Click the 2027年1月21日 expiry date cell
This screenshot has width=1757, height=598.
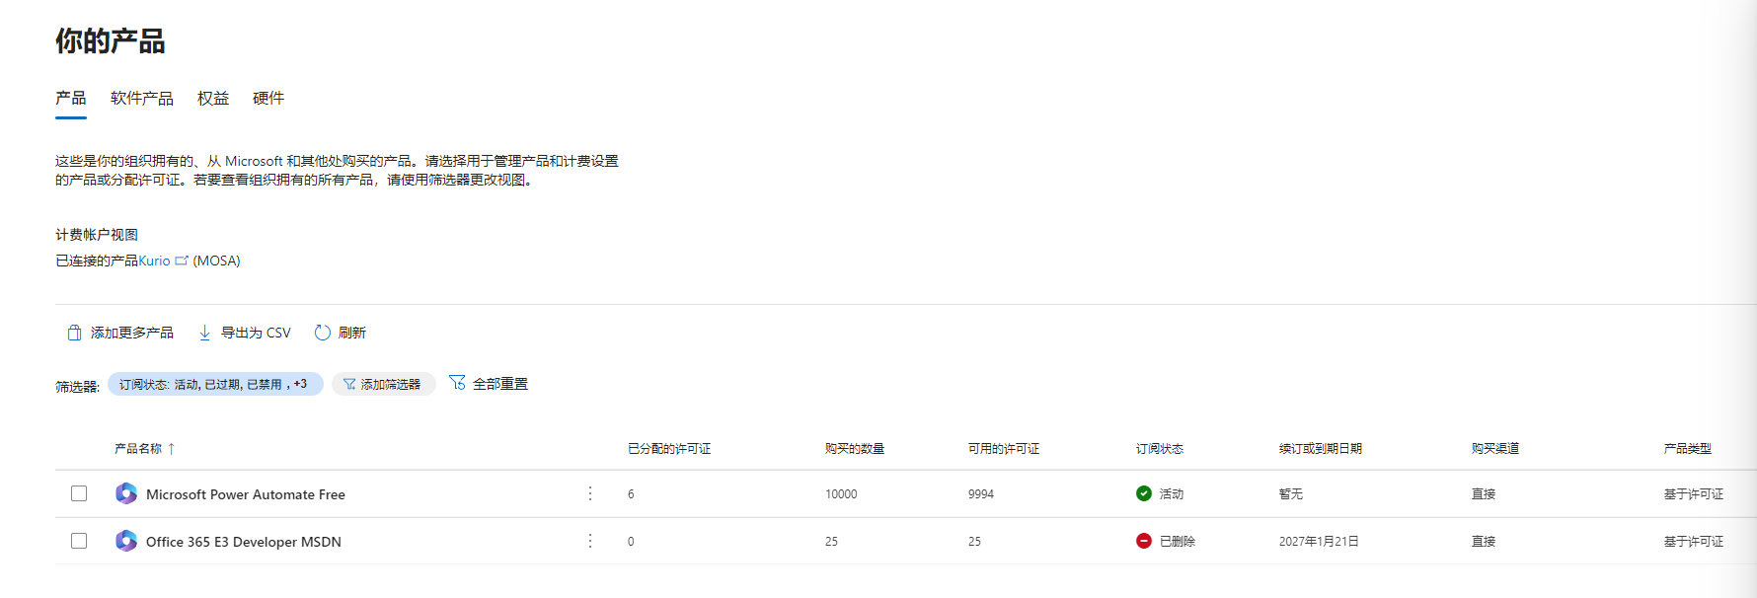pyautogui.click(x=1319, y=541)
